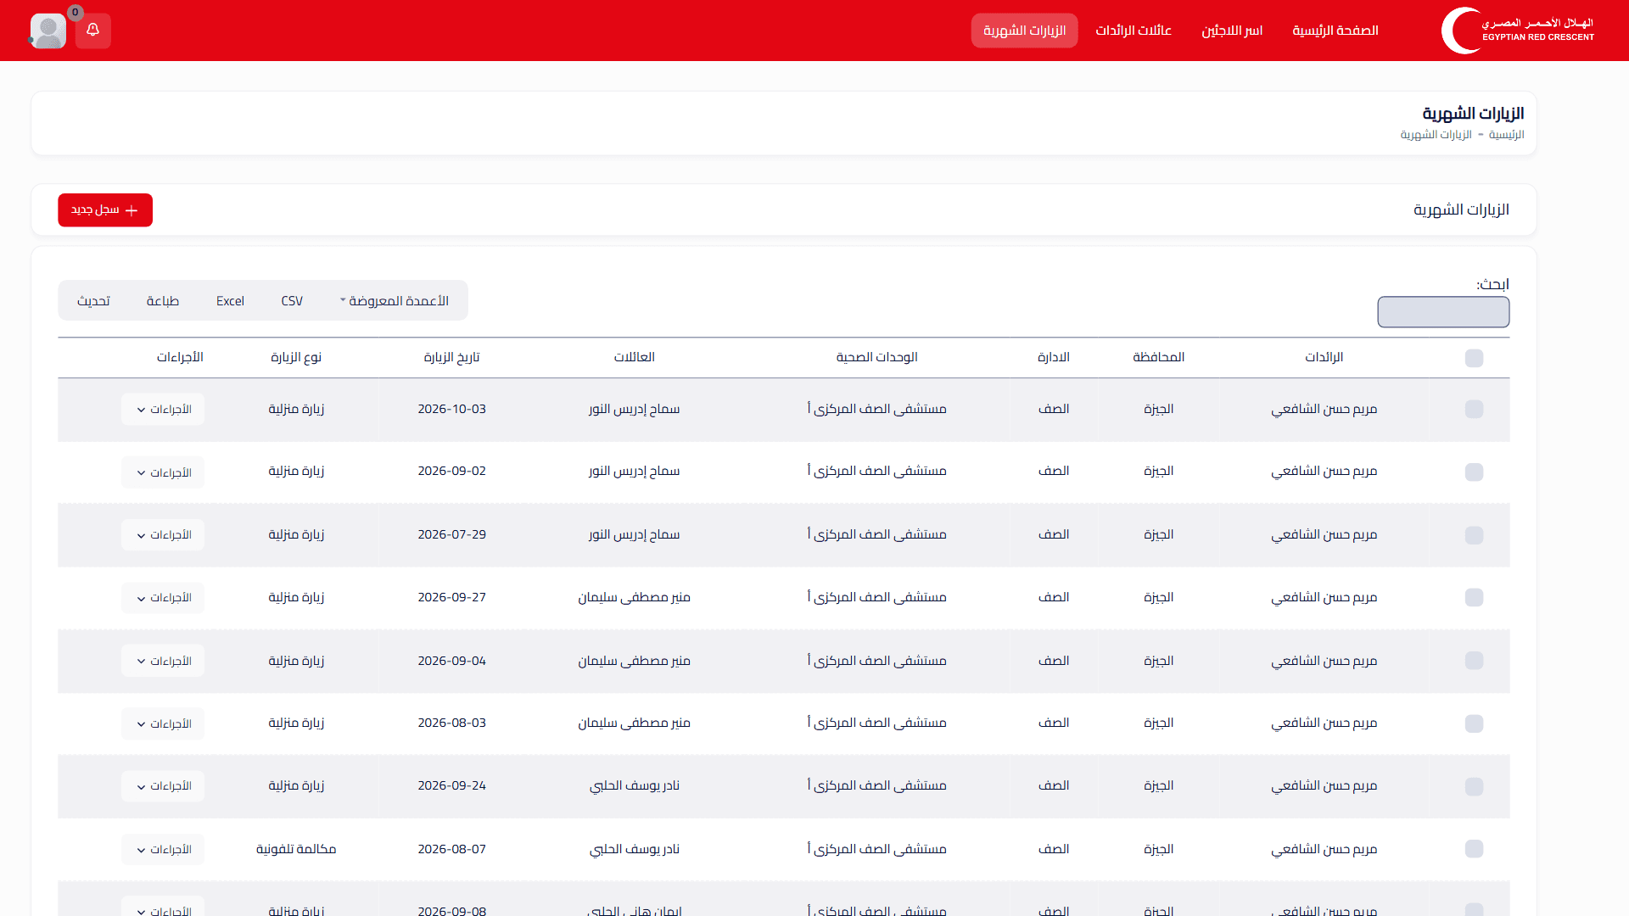Tick the select-all checkbox in the table header
The height and width of the screenshot is (916, 1629).
[1474, 358]
